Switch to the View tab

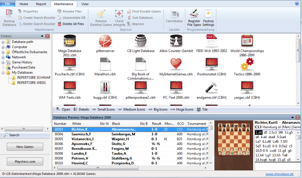[85, 4]
